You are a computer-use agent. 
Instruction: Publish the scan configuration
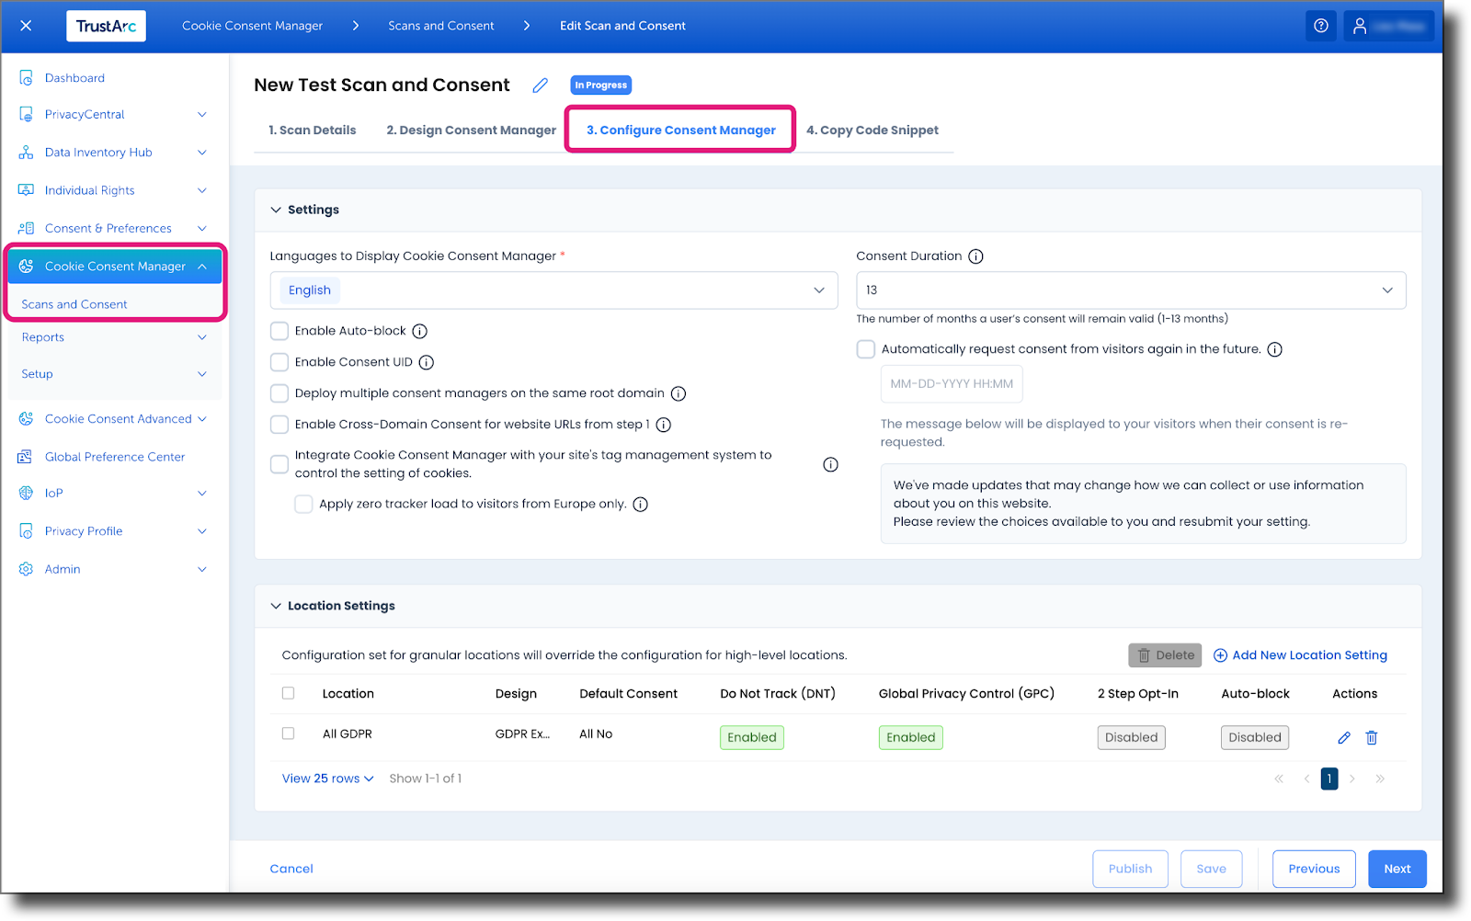[x=1130, y=869]
